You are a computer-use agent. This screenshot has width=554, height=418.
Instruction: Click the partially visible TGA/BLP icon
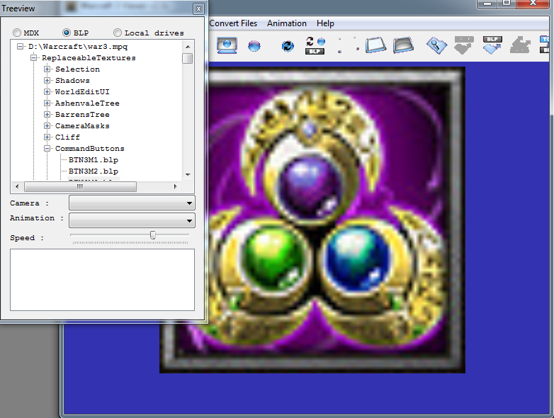click(x=546, y=45)
